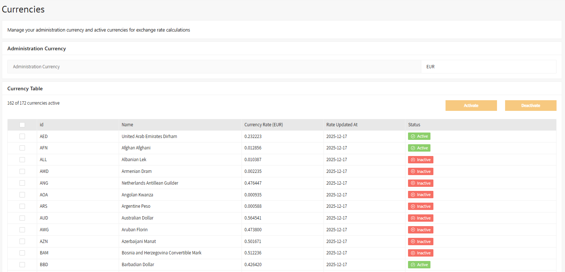Sort the table by id column header
This screenshot has width=565, height=272.
(x=42, y=125)
